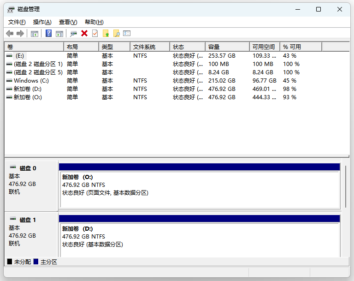Viewport: 354px width, 281px height.
Task: Close the 磁盘管理 window
Action: click(x=340, y=10)
